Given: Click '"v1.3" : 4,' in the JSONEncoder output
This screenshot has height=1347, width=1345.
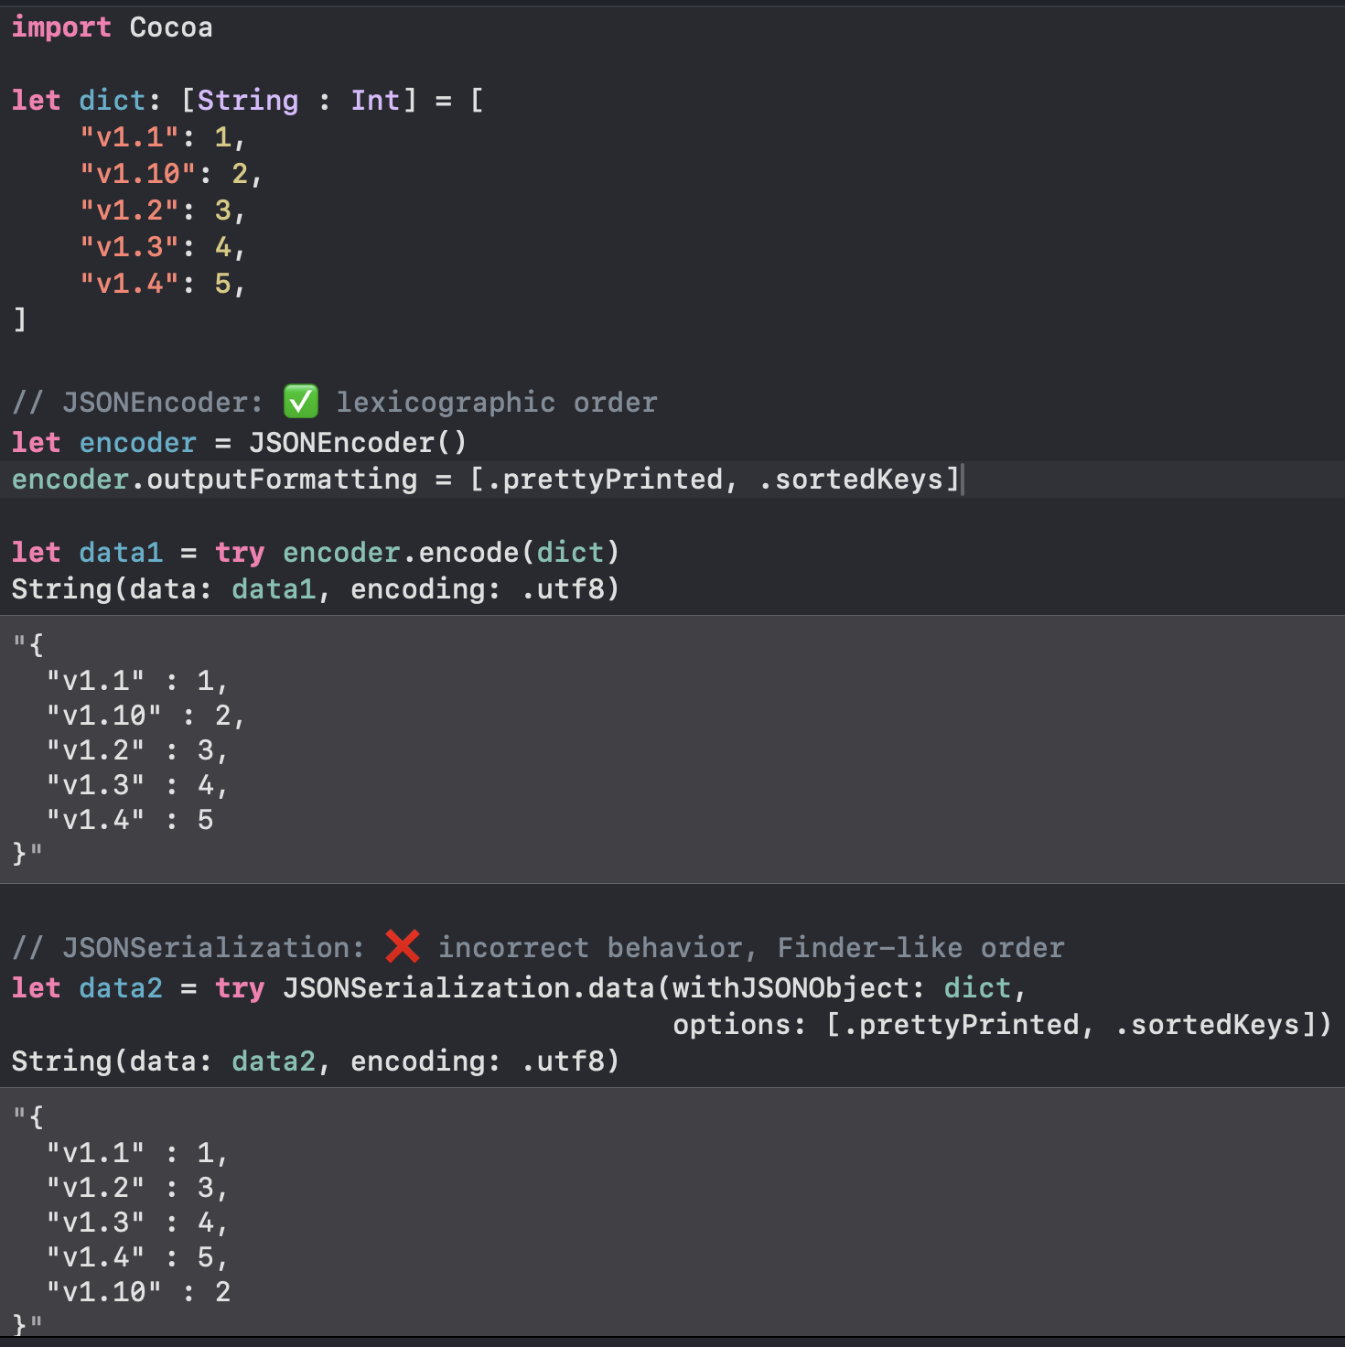Looking at the screenshot, I should click(137, 785).
